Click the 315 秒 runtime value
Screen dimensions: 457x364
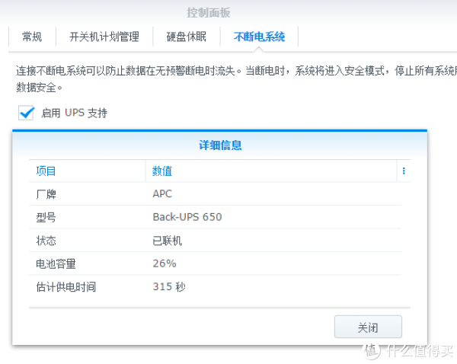click(169, 287)
